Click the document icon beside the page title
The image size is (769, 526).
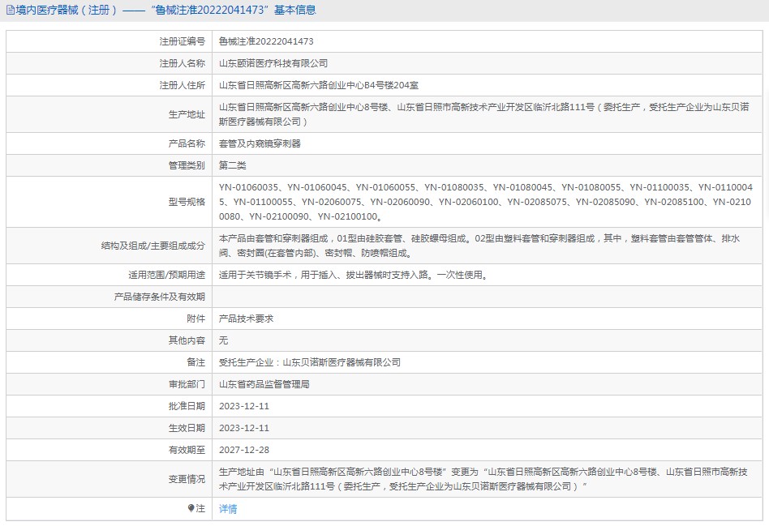(x=10, y=10)
